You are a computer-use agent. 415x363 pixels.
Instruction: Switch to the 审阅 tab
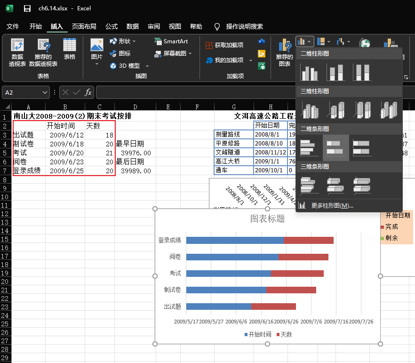(154, 26)
